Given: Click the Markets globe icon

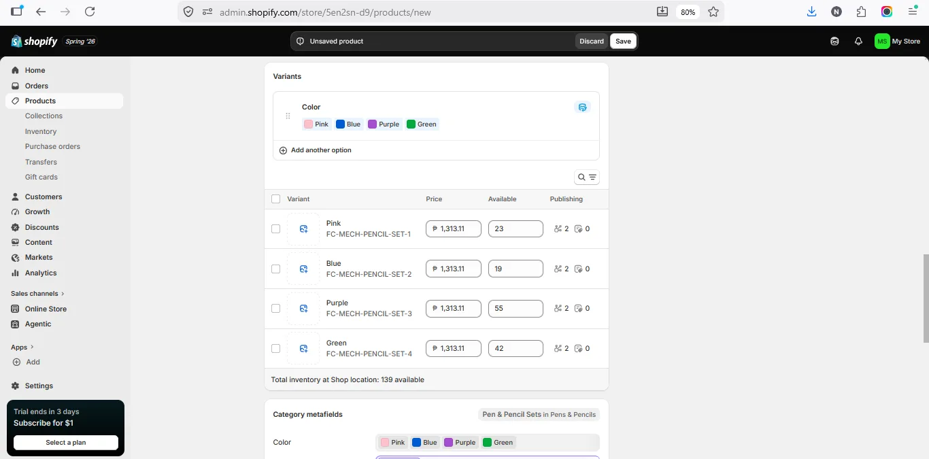Looking at the screenshot, I should click(16, 257).
